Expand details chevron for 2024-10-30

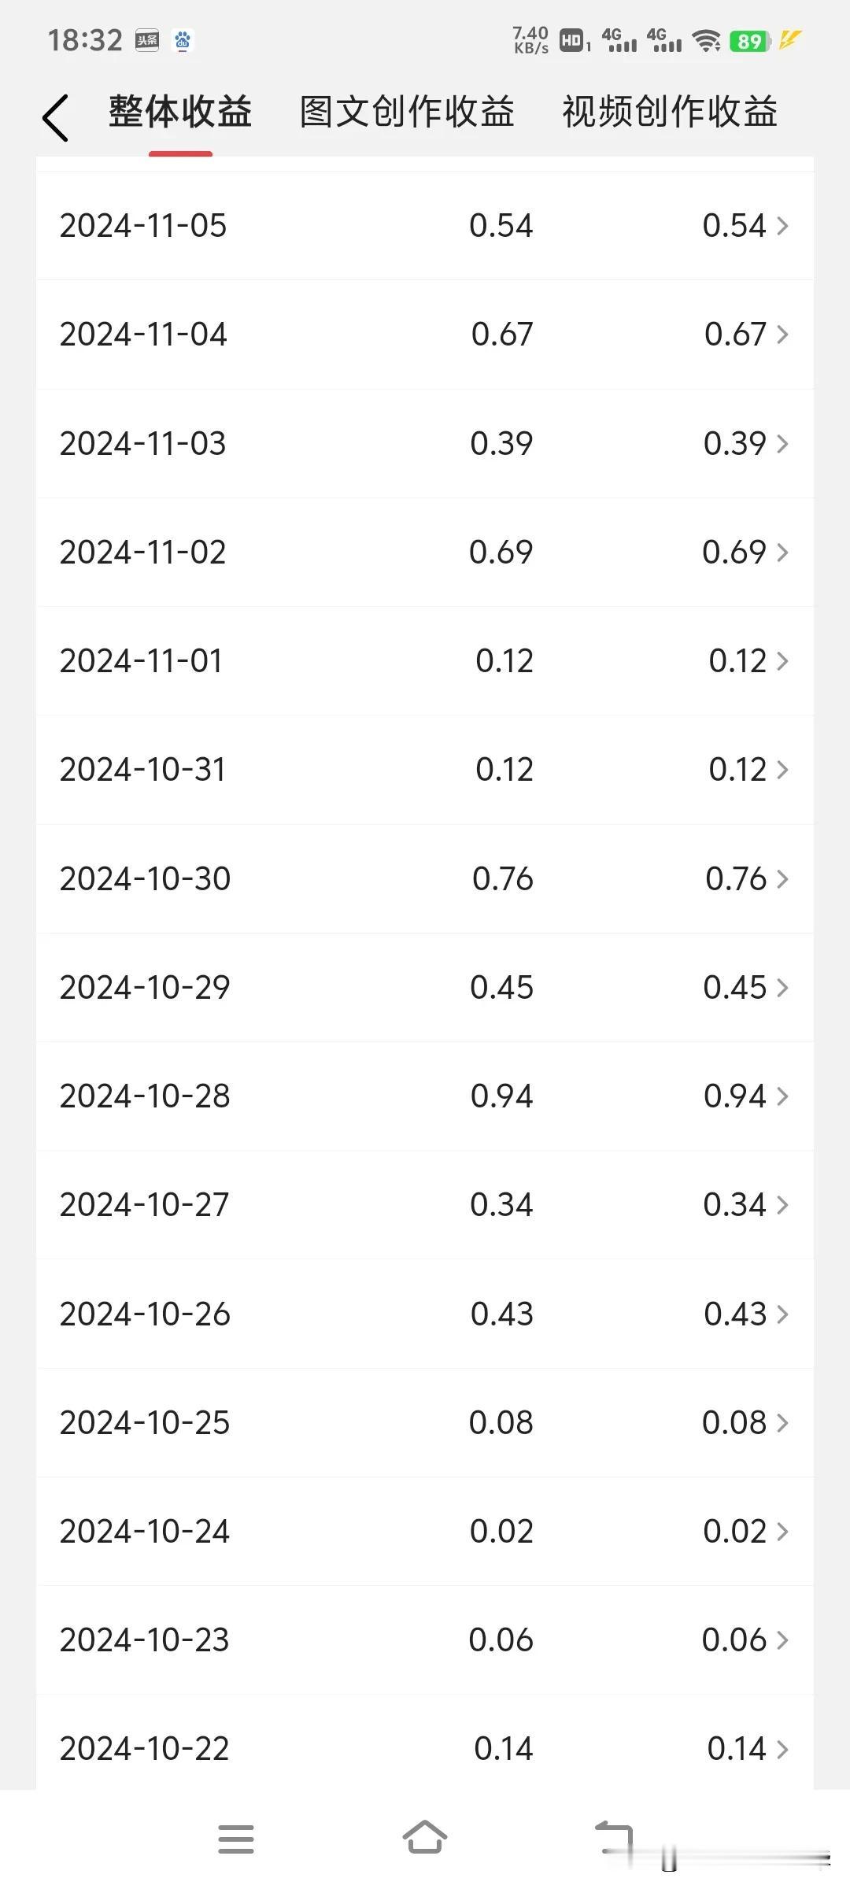[782, 878]
